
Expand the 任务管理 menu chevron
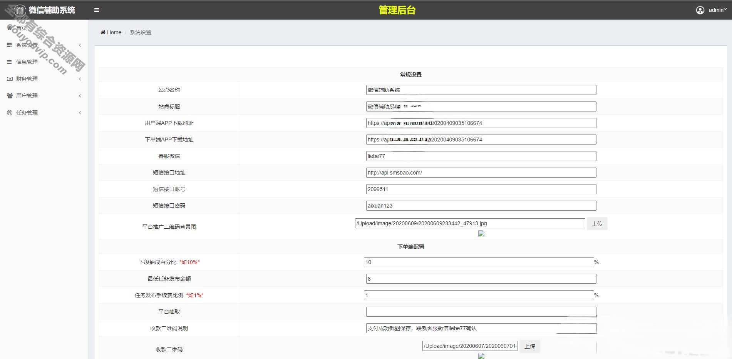tap(80, 113)
